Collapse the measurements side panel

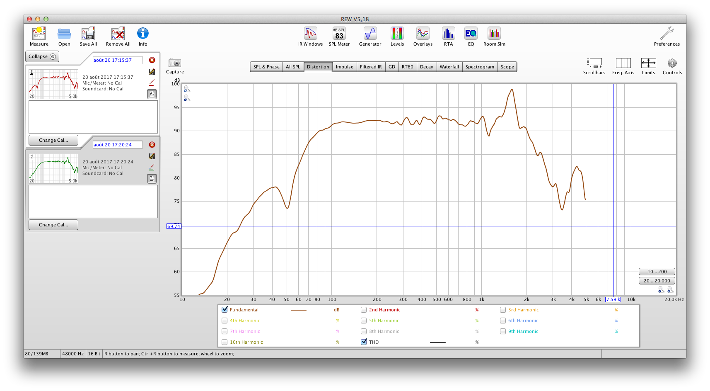click(x=42, y=56)
